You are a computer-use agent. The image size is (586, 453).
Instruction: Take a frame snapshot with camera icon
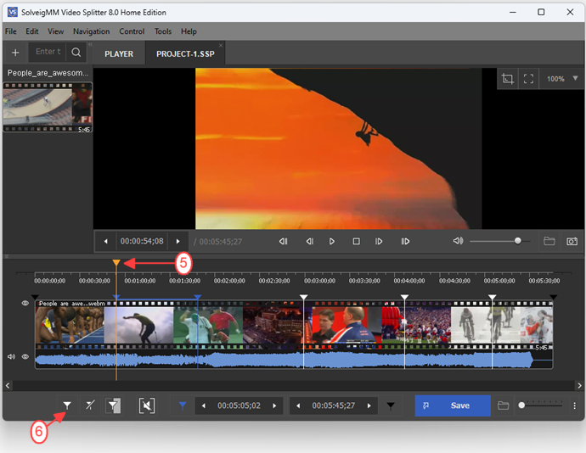pyautogui.click(x=572, y=242)
